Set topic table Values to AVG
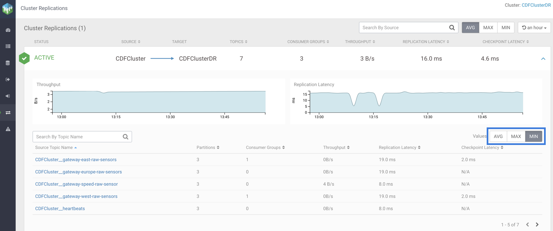This screenshot has width=553, height=231. [x=498, y=136]
